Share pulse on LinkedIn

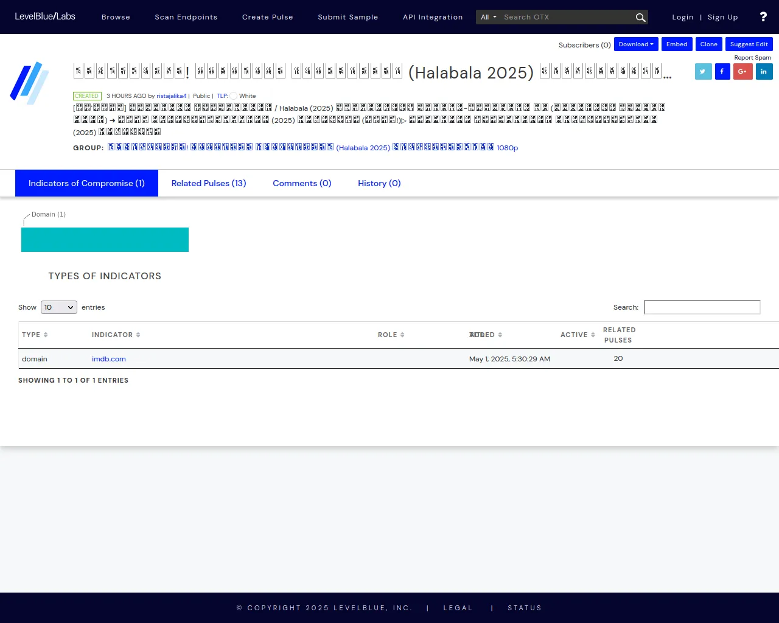pyautogui.click(x=764, y=72)
